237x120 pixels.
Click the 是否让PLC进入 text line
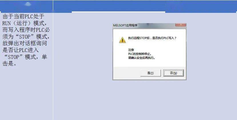coord(20,50)
